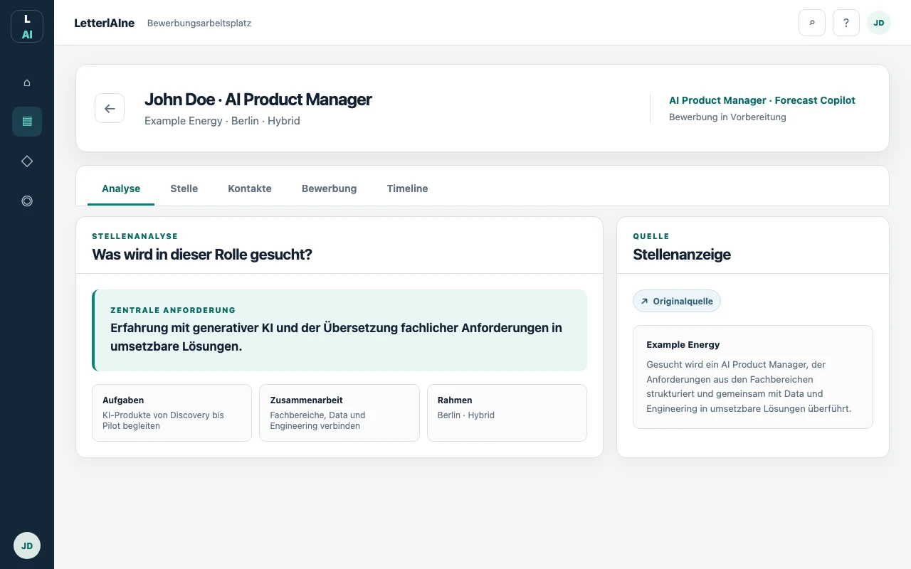The height and width of the screenshot is (569, 911).
Task: Open the home icon in sidebar
Action: (27, 83)
